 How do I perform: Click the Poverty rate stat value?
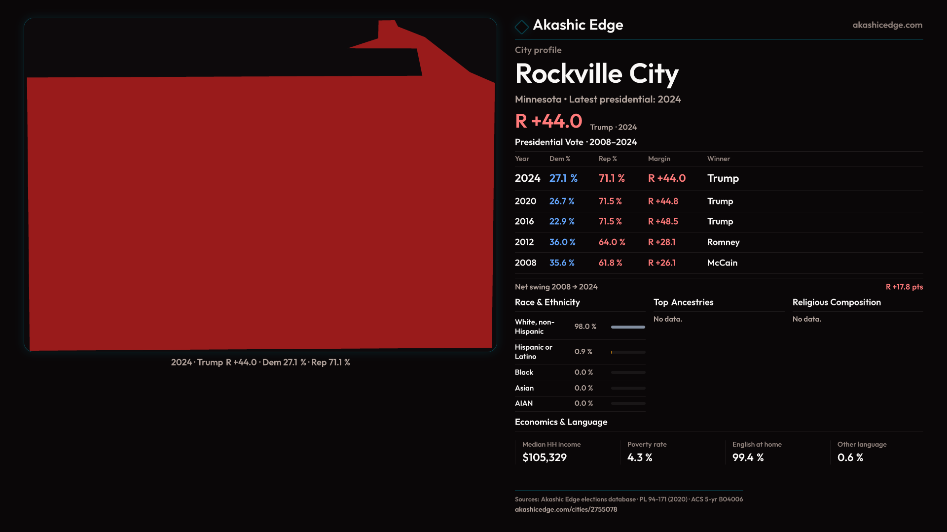639,458
